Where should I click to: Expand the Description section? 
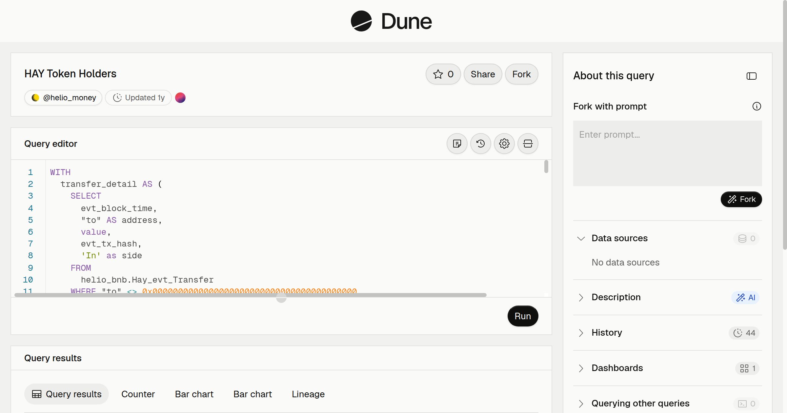[x=581, y=297]
